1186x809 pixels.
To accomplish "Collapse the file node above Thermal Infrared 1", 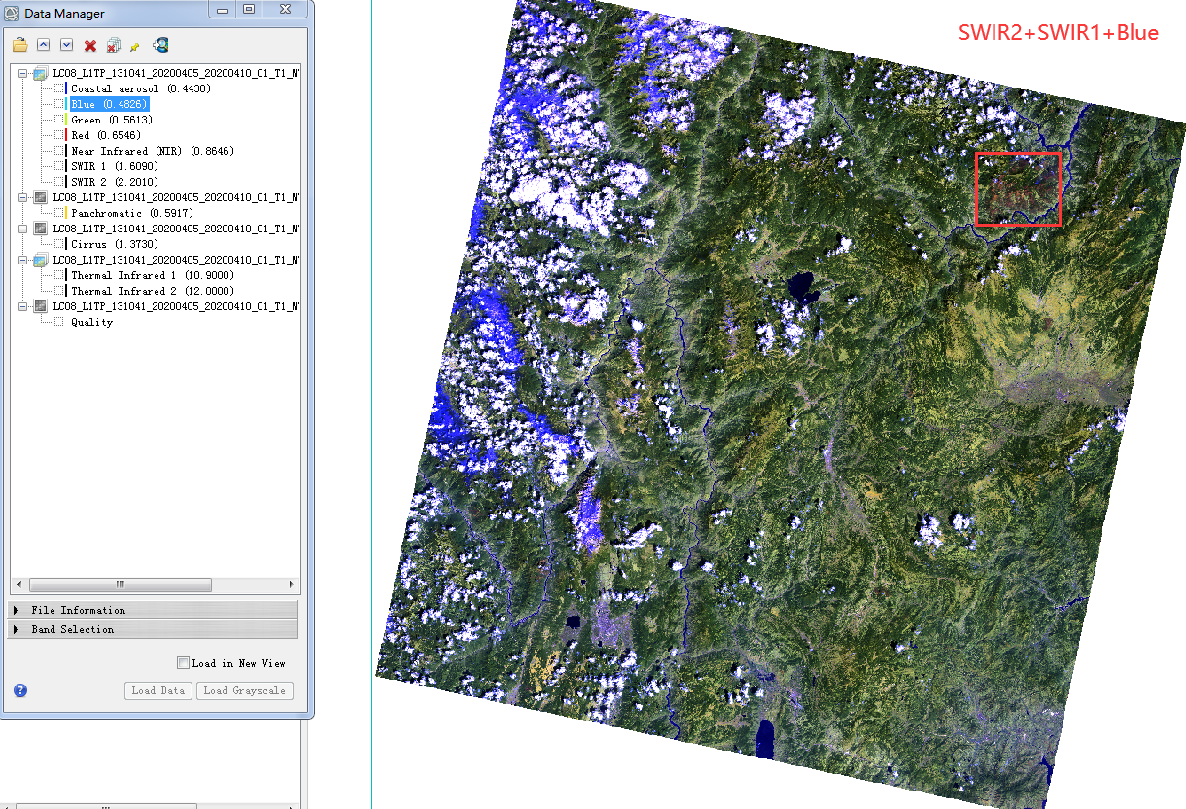I will click(x=23, y=260).
